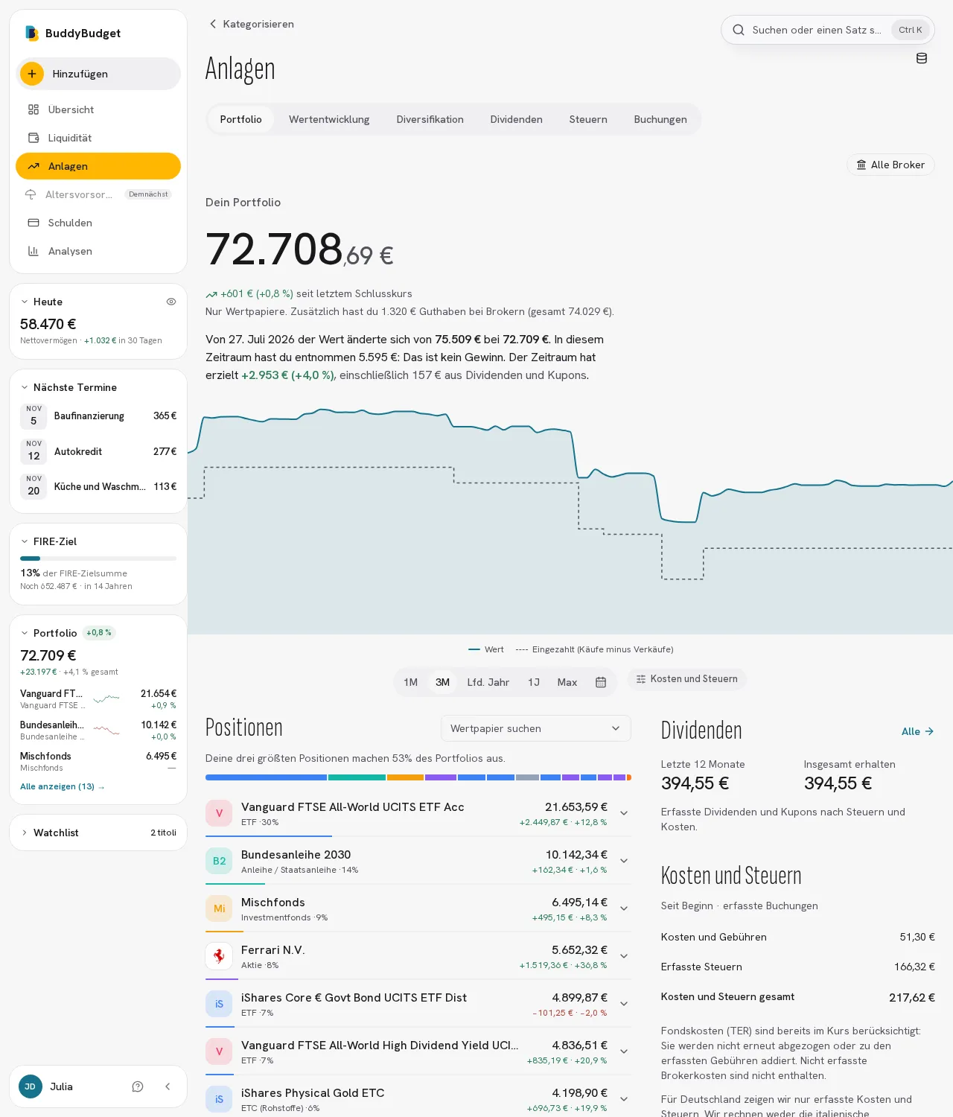The height and width of the screenshot is (1117, 953).
Task: Click the Analysen bar chart icon
Action: (x=34, y=251)
